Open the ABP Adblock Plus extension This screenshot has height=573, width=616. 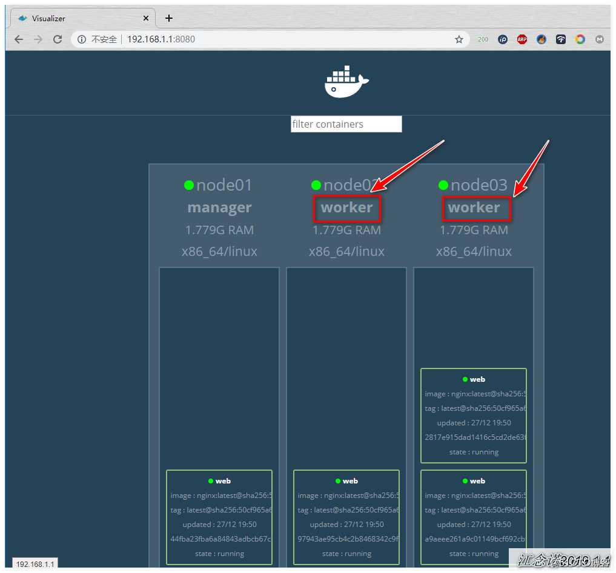[522, 39]
